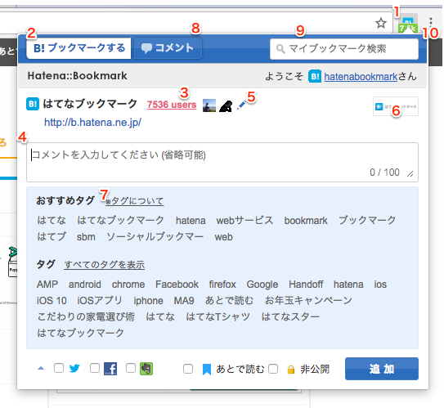Image resolution: width=444 pixels, height=408 pixels.
Task: Select the Google tag
Action: click(x=262, y=285)
